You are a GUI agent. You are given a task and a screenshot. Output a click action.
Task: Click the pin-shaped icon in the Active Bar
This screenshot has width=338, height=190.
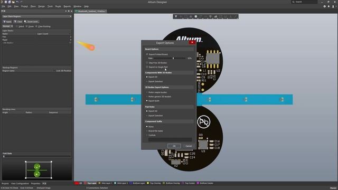tap(211, 16)
